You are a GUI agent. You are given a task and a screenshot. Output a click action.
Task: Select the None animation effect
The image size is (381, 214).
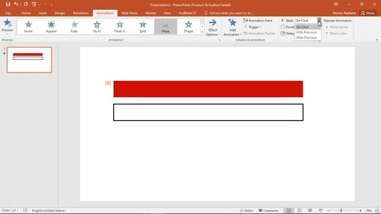tap(28, 26)
